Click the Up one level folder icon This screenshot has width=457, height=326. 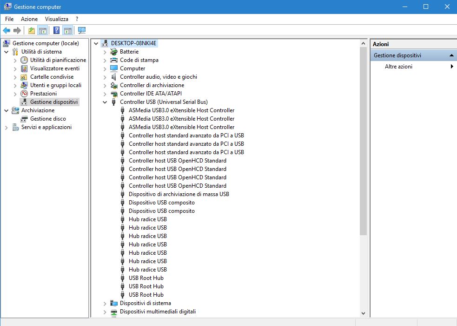click(x=32, y=30)
